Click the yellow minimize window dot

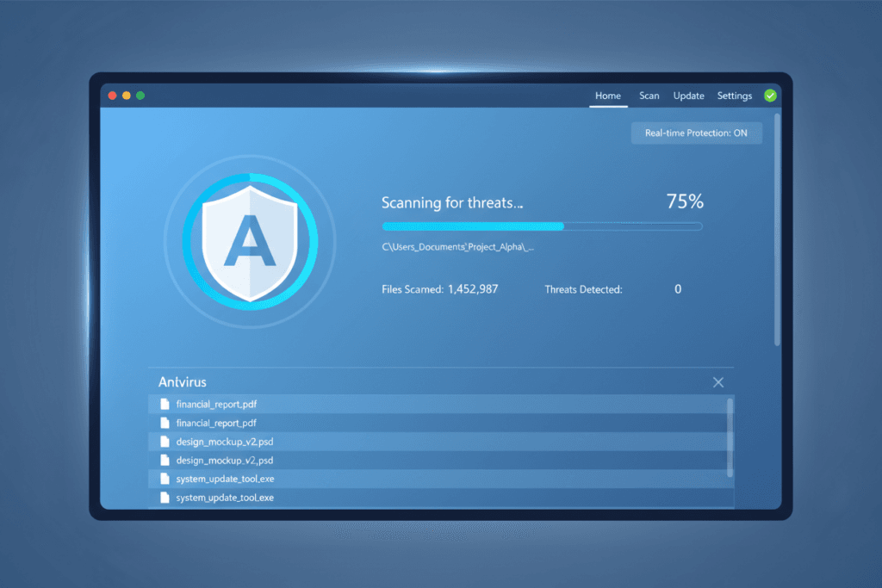point(127,96)
